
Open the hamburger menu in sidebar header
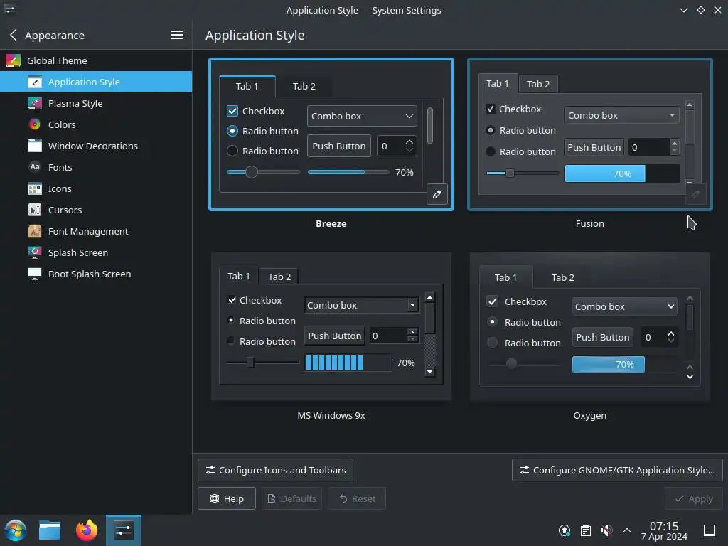[x=177, y=35]
